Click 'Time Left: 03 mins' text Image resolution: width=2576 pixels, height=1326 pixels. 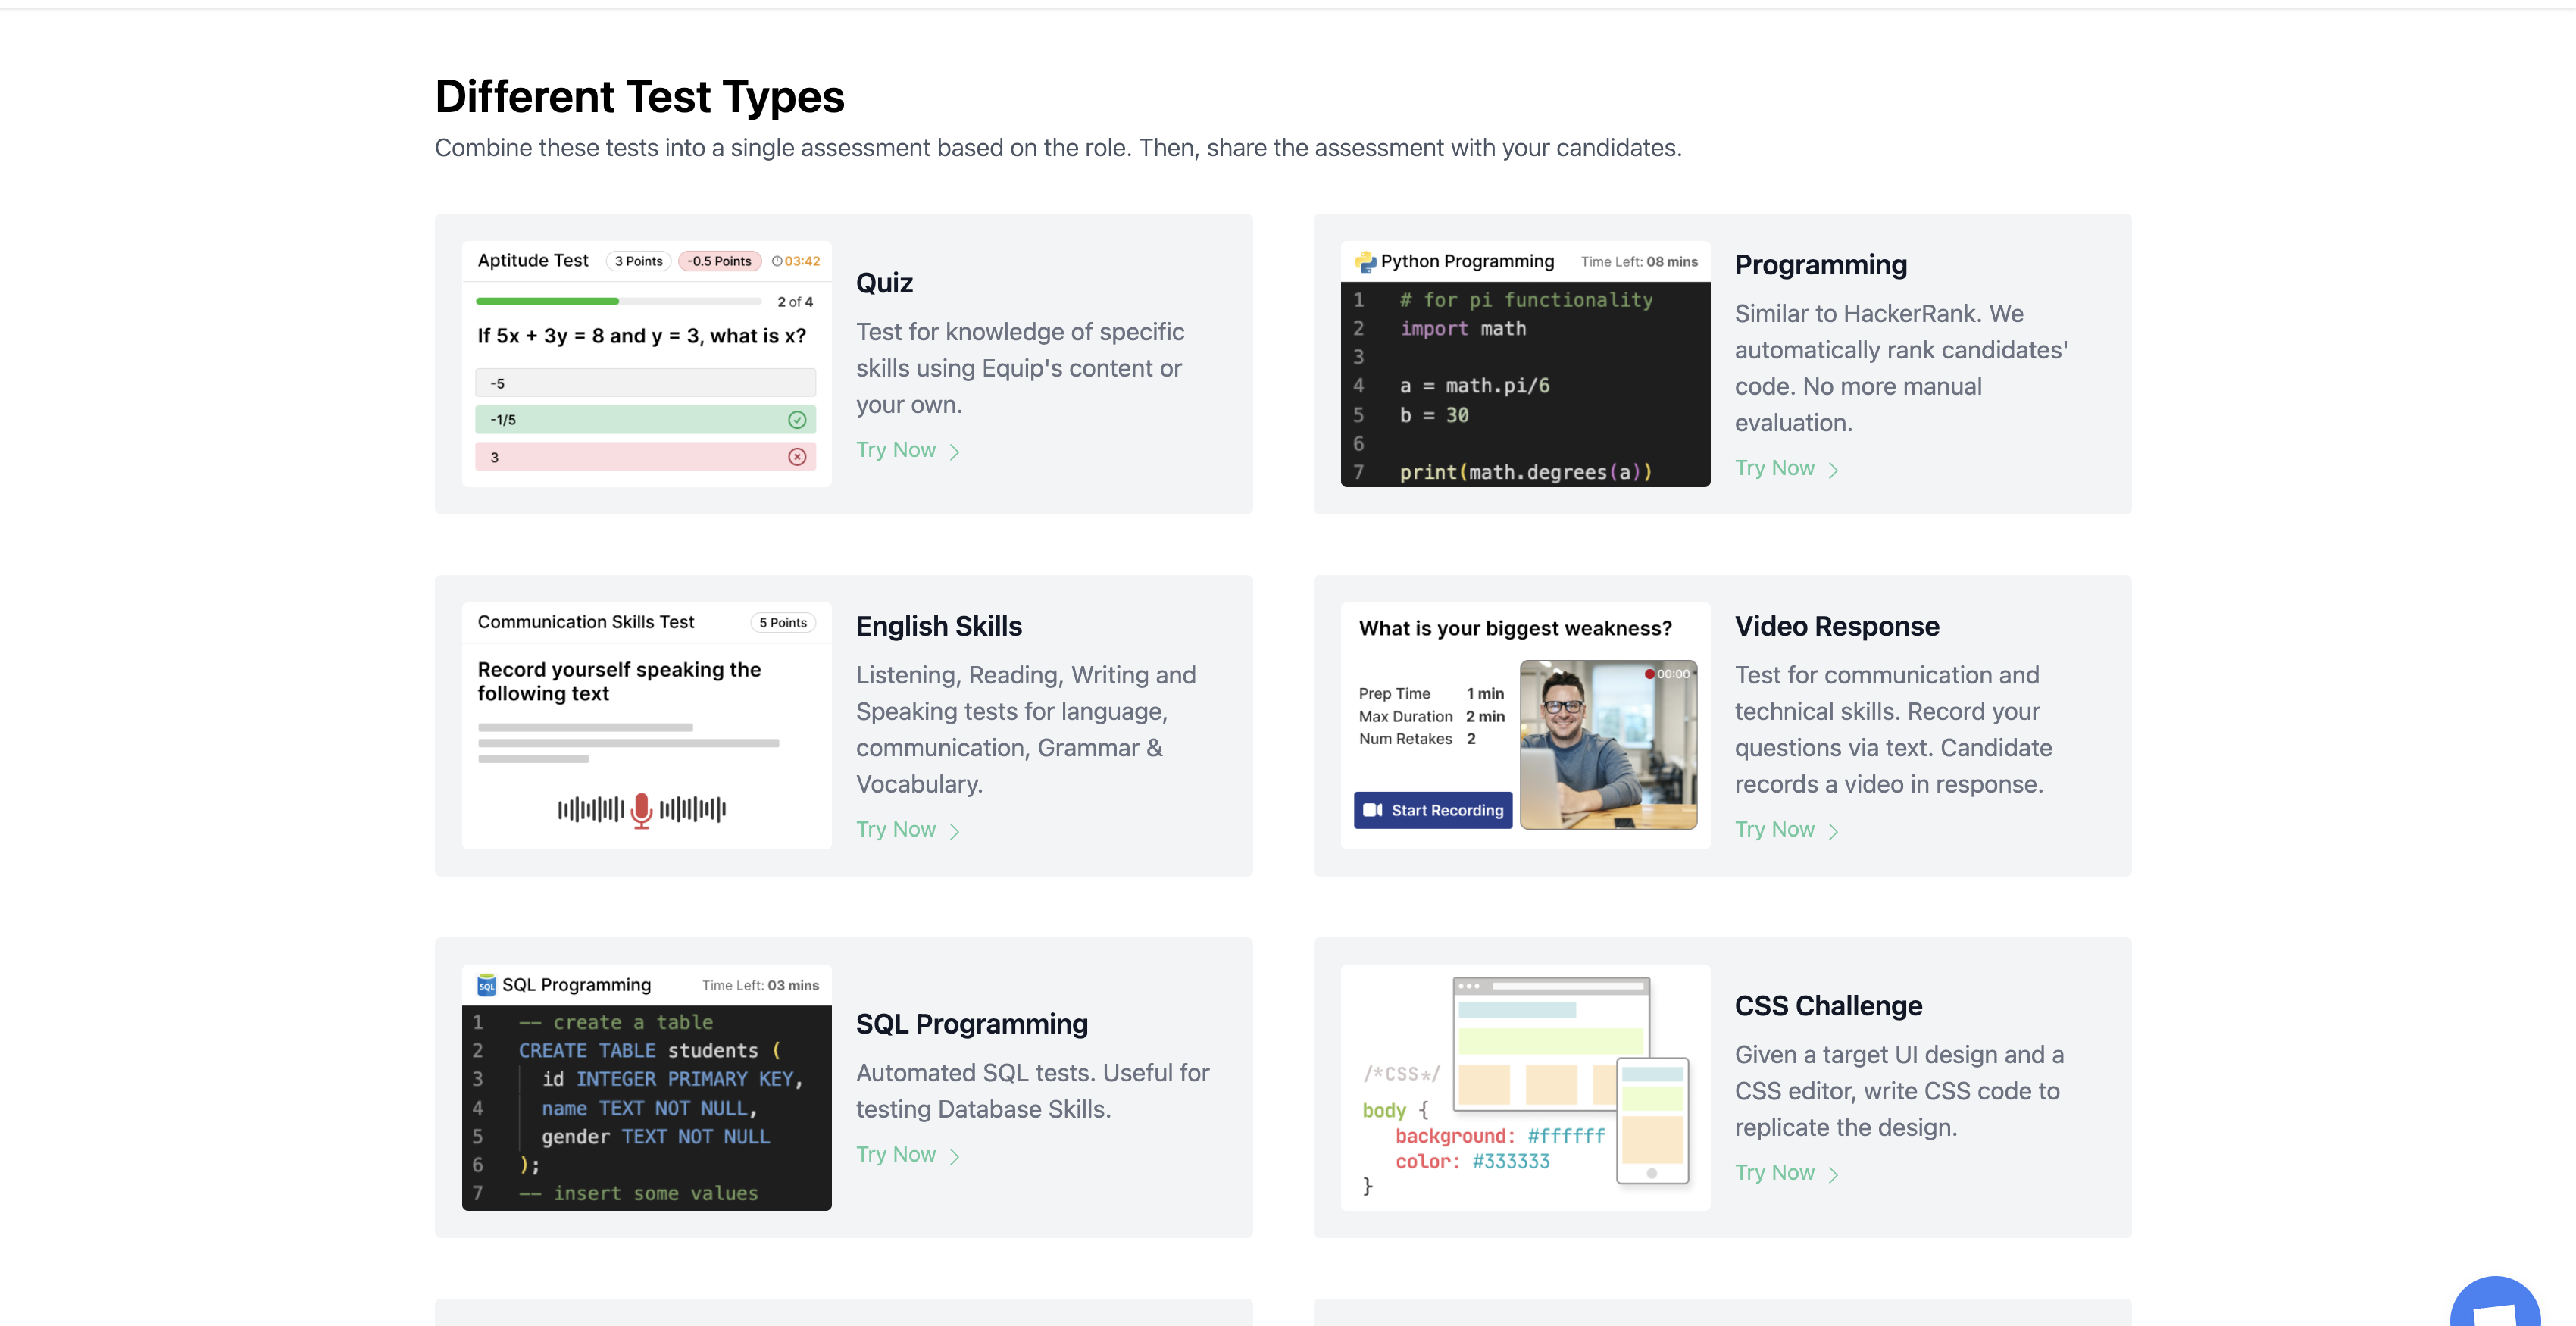pyautogui.click(x=760, y=985)
